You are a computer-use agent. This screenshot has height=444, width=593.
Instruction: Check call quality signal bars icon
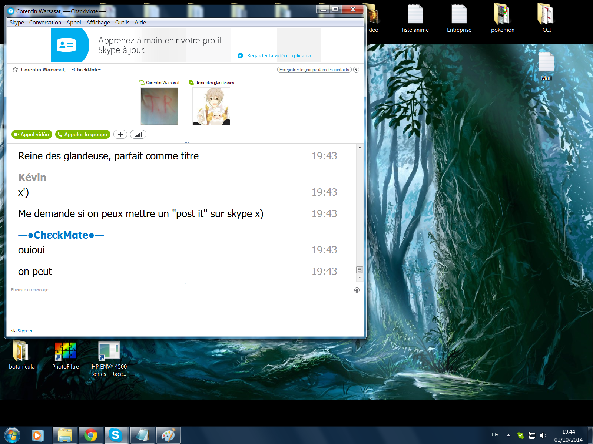click(x=138, y=134)
